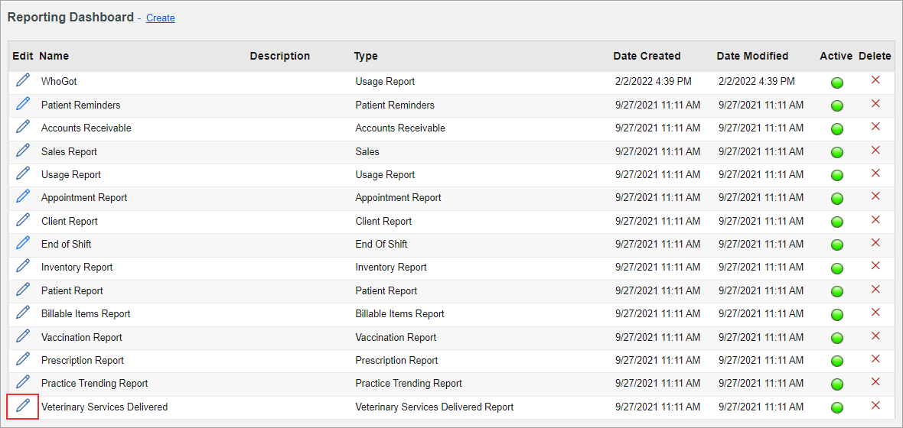The width and height of the screenshot is (903, 428).
Task: Click the Patient Report row name
Action: click(x=72, y=290)
